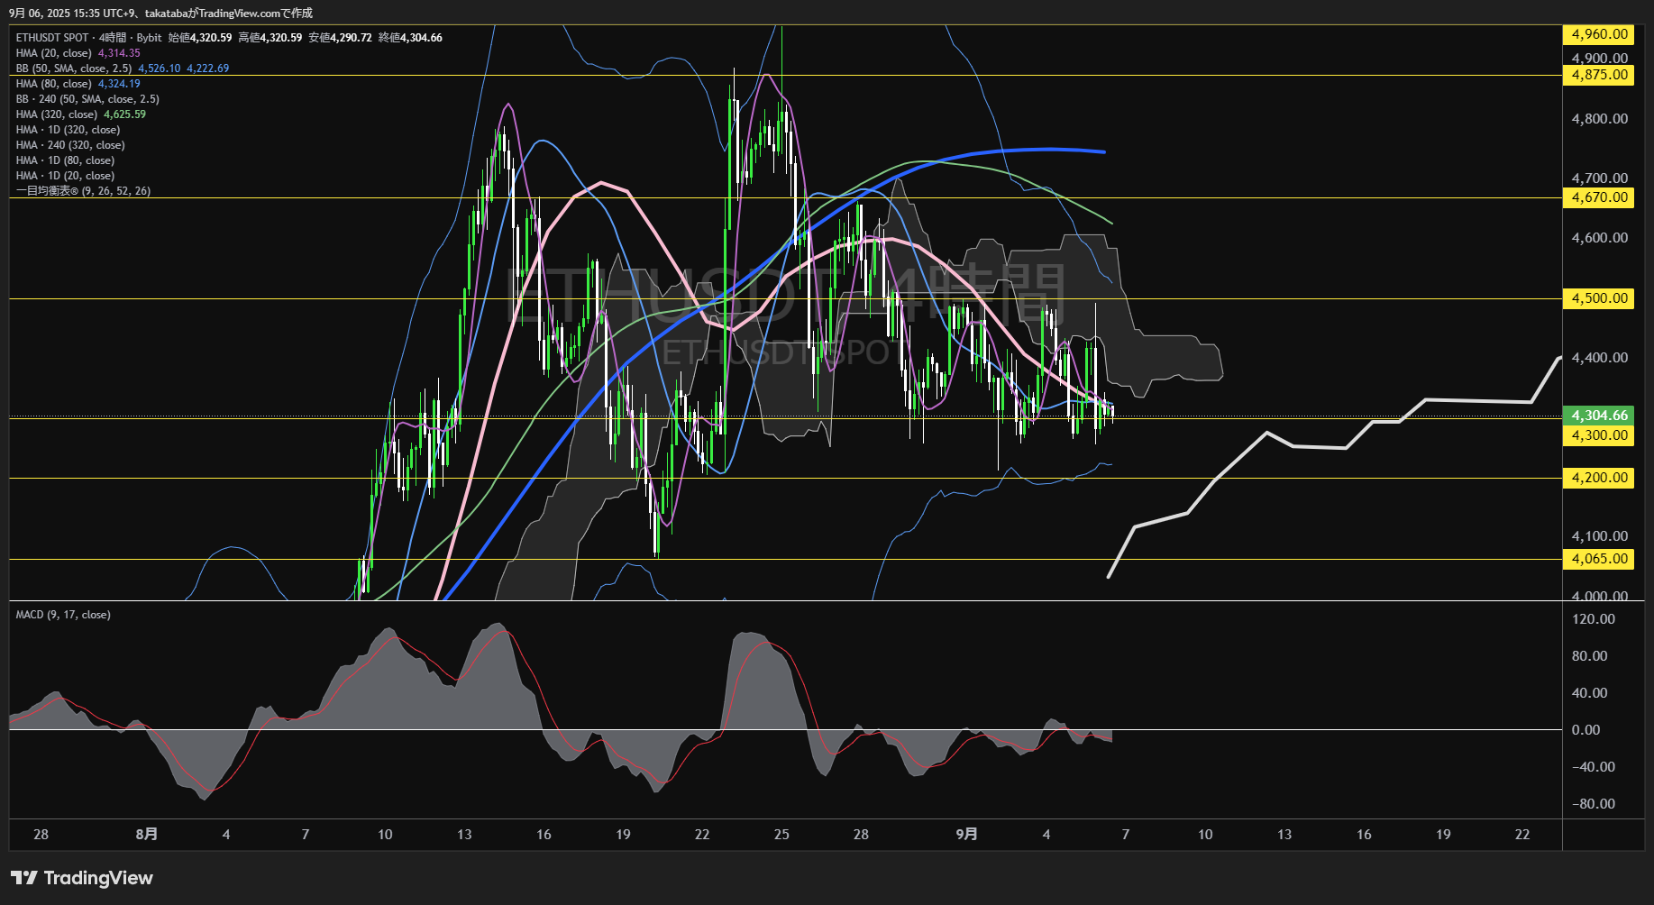Click the MACD (9, 17, close) legend
Image resolution: width=1654 pixels, height=905 pixels.
[63, 615]
